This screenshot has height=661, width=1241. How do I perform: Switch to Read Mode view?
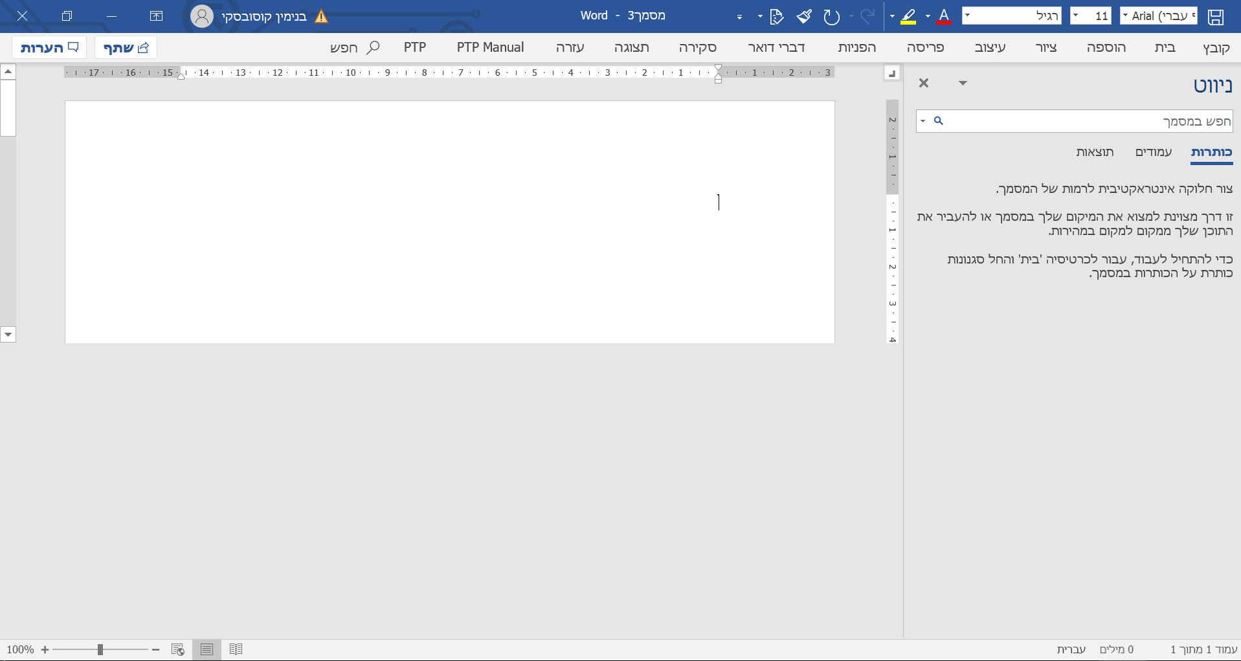[x=236, y=649]
